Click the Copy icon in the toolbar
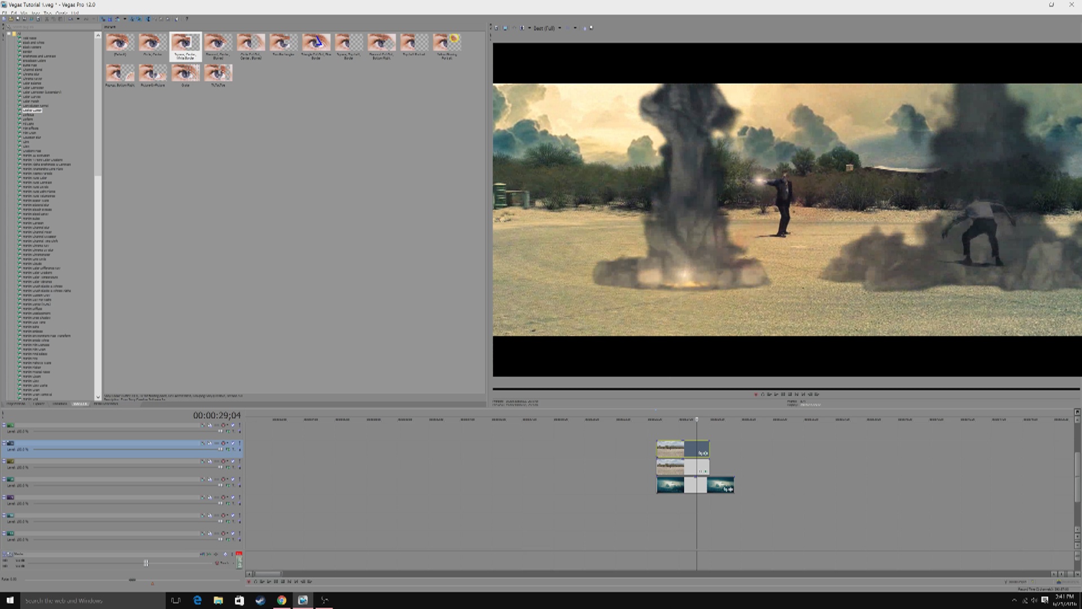 (54, 19)
